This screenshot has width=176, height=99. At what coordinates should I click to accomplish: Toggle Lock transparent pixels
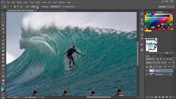151,67
